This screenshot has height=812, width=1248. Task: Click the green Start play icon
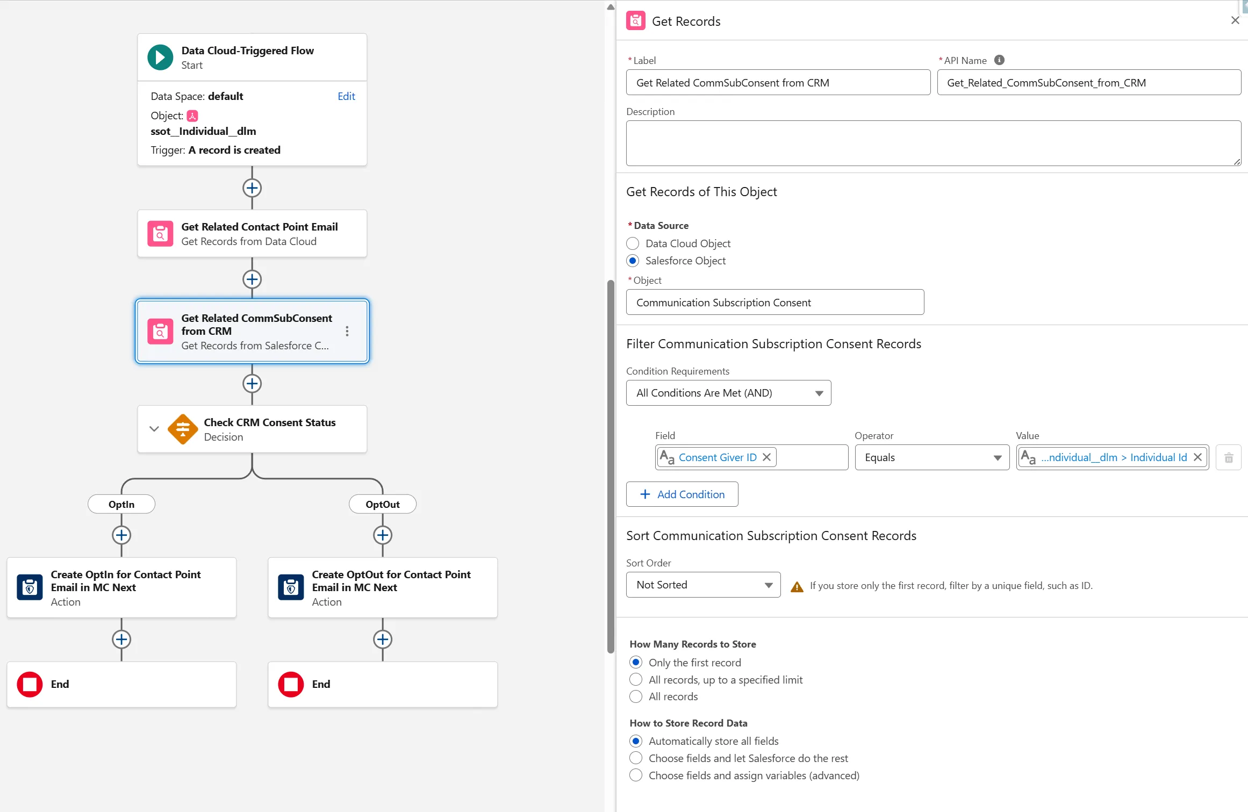click(x=160, y=58)
